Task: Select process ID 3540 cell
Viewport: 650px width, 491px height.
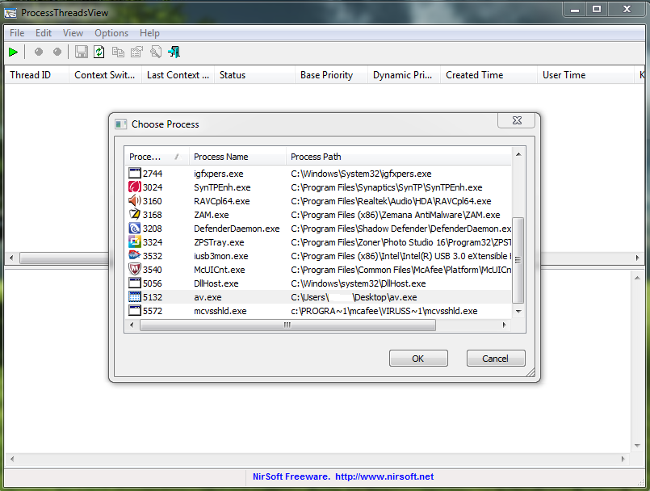Action: tap(153, 270)
